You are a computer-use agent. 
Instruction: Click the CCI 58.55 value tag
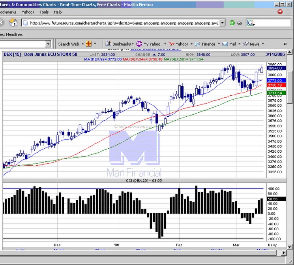pyautogui.click(x=276, y=199)
